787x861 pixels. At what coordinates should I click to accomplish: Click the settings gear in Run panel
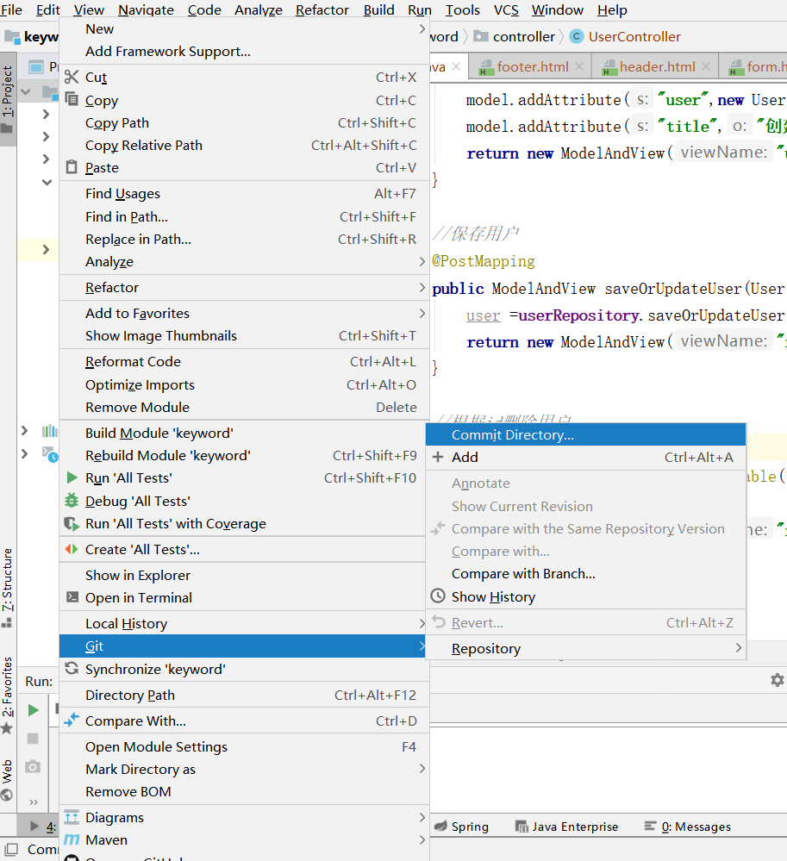pyautogui.click(x=778, y=680)
